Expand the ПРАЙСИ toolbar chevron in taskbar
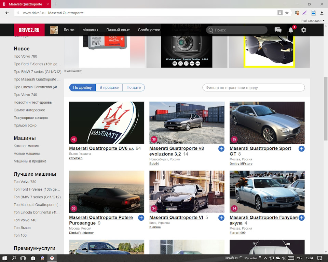This screenshot has height=262, width=328. (x=241, y=257)
